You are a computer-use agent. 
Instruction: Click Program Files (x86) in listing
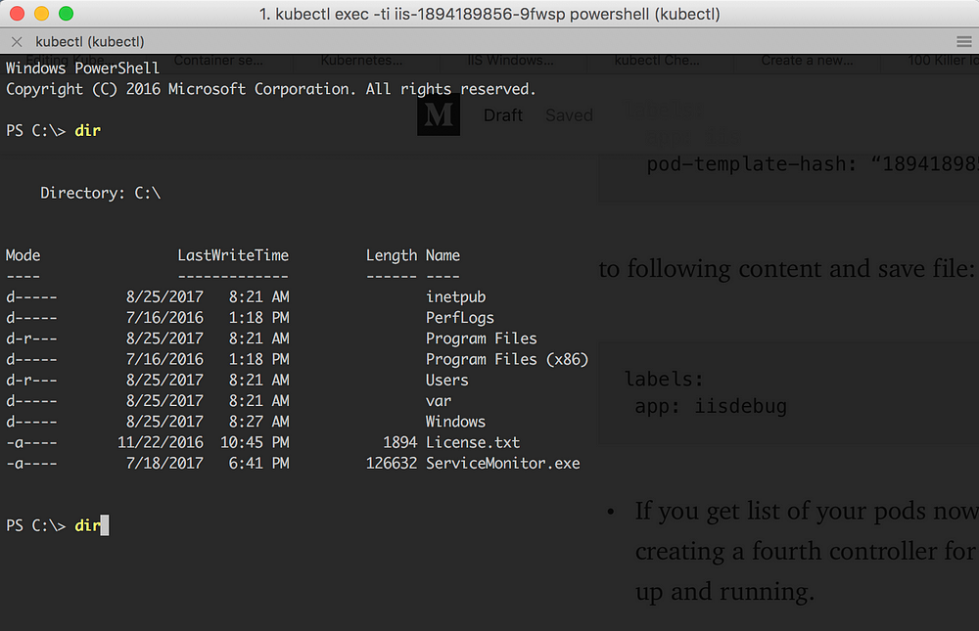tap(506, 359)
